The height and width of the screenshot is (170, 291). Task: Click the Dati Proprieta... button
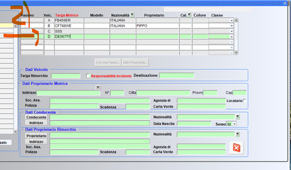pyautogui.click(x=135, y=62)
